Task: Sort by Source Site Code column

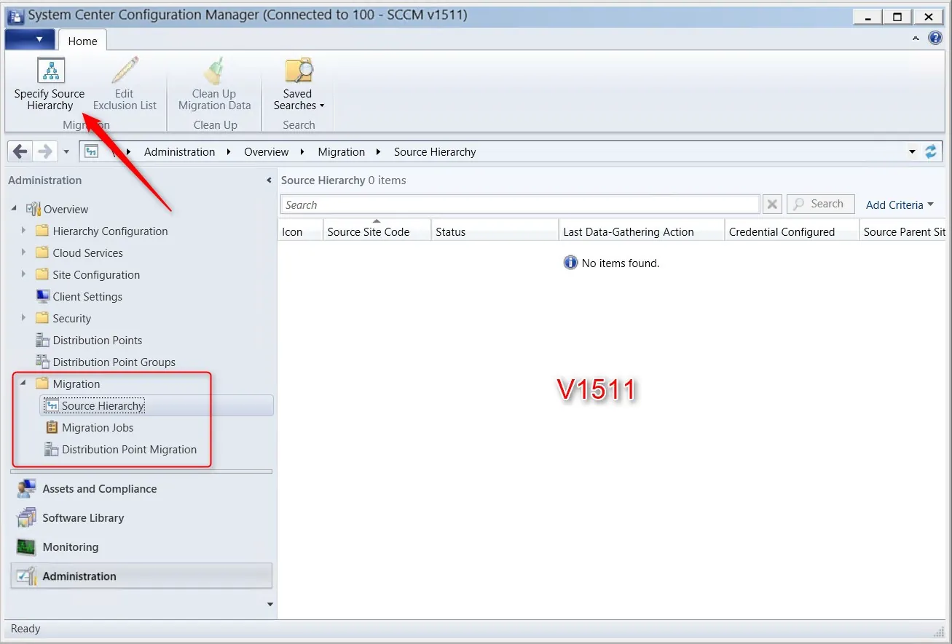Action: point(377,230)
